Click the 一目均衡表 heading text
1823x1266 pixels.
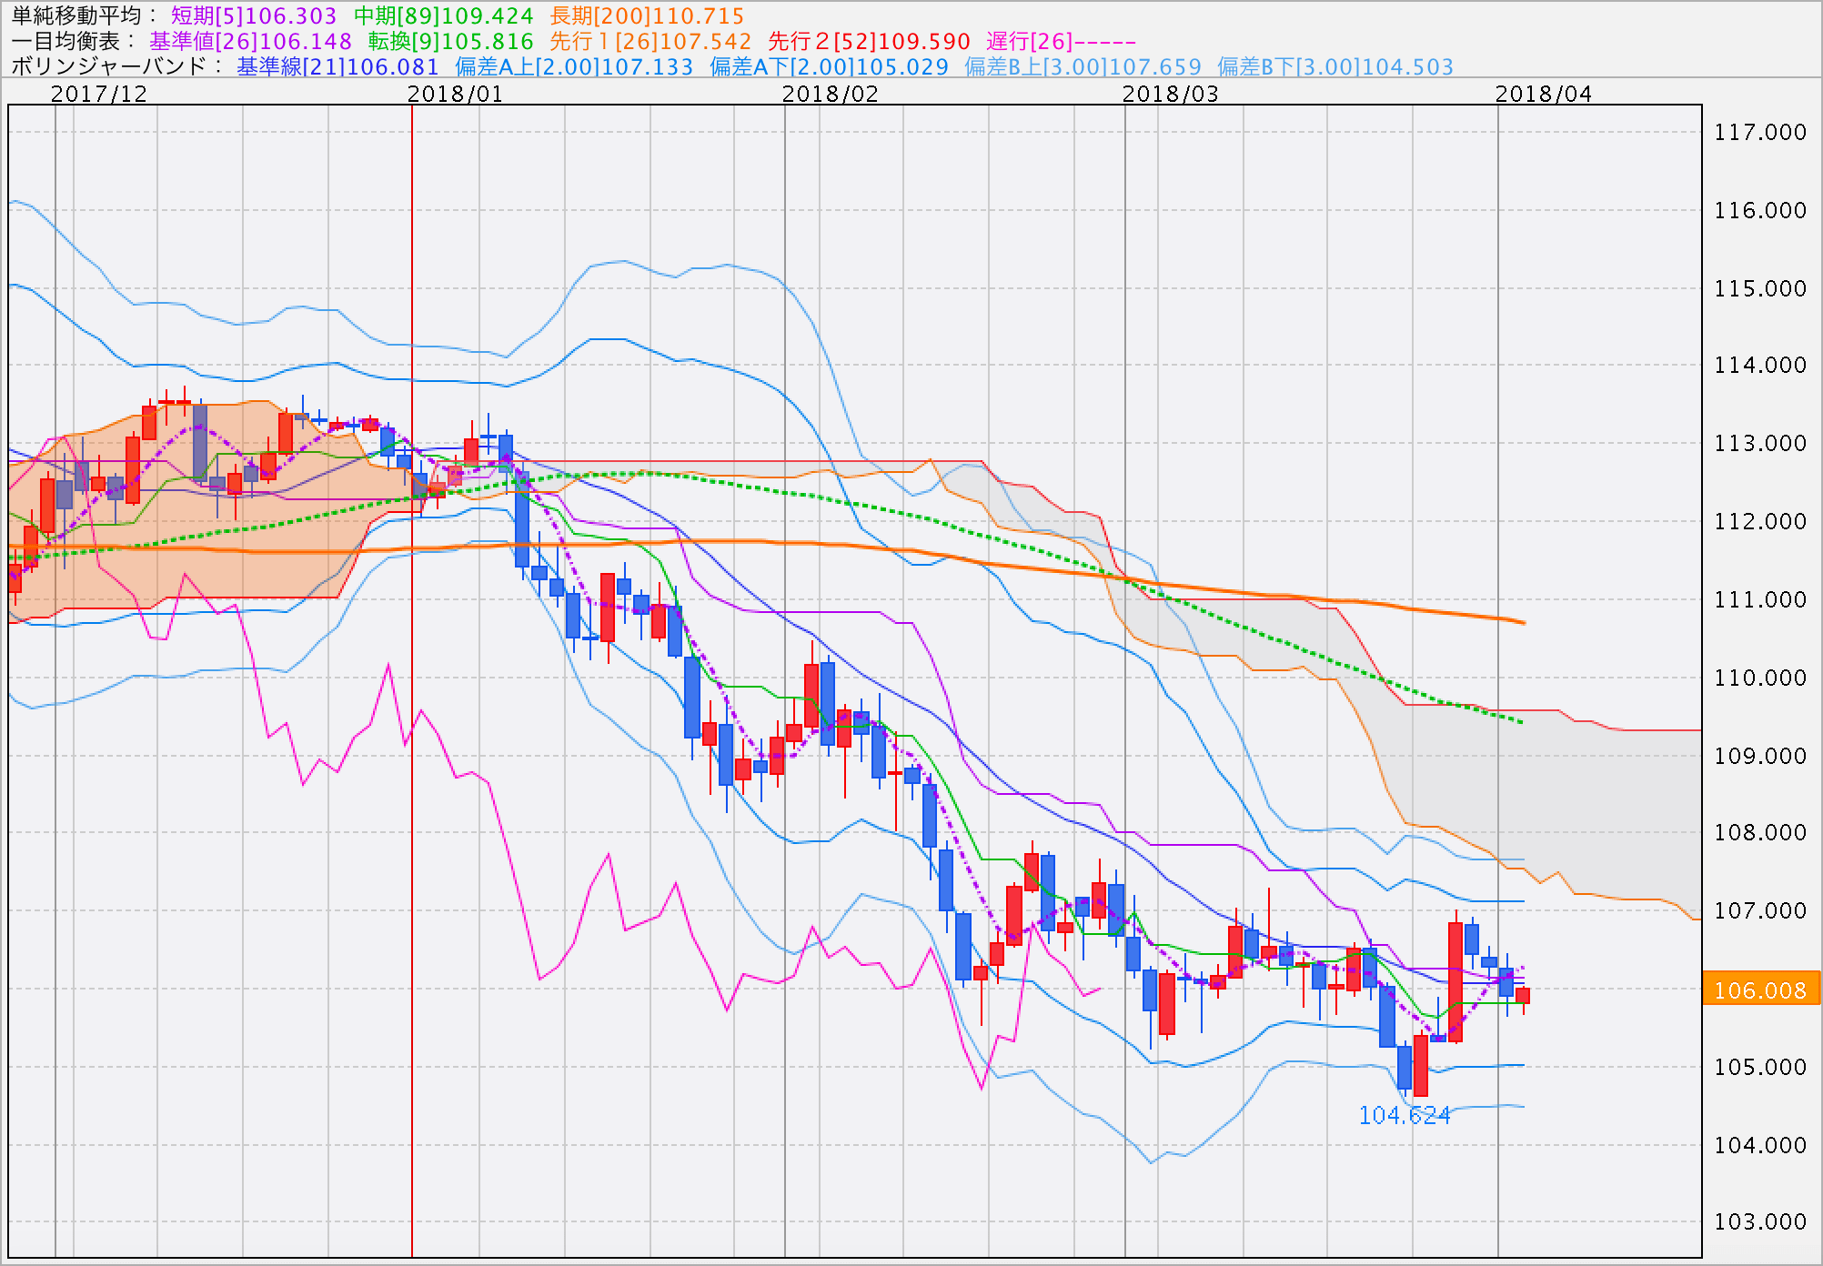pyautogui.click(x=66, y=41)
